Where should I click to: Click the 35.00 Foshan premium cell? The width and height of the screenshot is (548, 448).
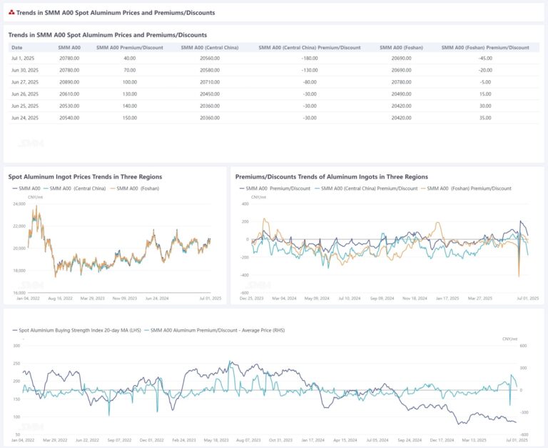(485, 118)
